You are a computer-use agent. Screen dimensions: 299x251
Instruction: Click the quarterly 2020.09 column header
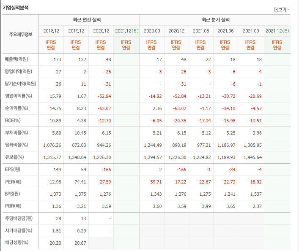(x=152, y=31)
